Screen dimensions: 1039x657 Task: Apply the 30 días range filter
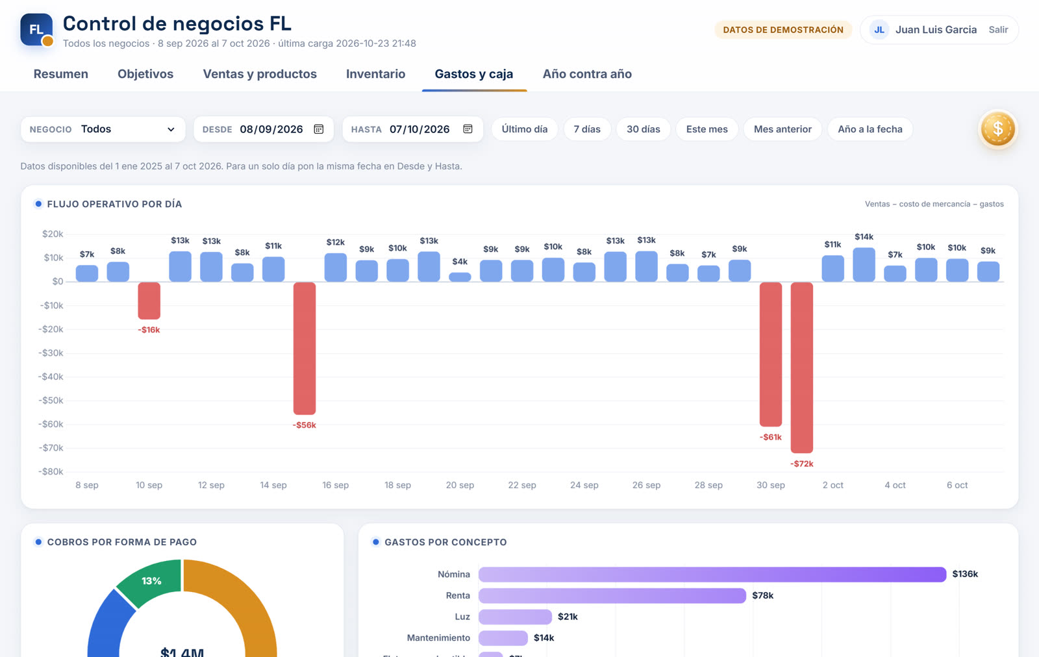tap(644, 129)
